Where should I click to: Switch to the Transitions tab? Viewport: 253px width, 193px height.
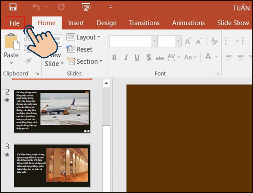coord(144,23)
